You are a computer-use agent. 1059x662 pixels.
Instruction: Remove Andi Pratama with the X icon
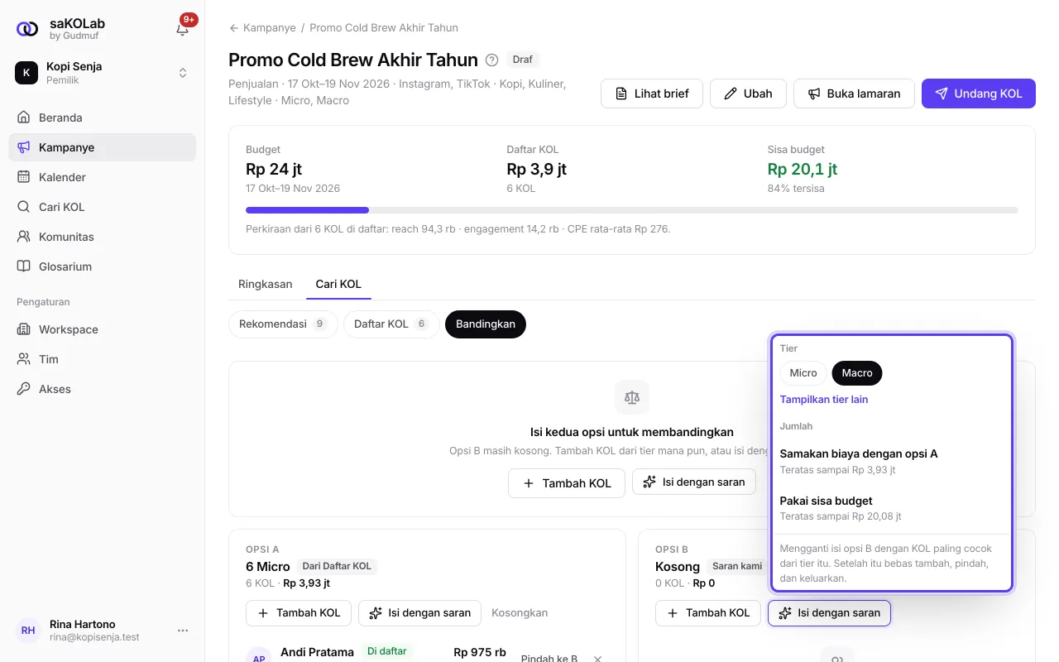coord(598,659)
